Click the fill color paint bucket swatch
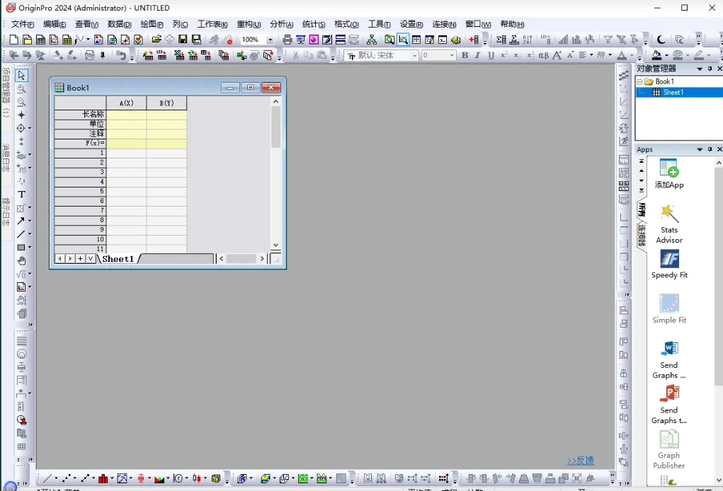723x491 pixels. tap(657, 55)
